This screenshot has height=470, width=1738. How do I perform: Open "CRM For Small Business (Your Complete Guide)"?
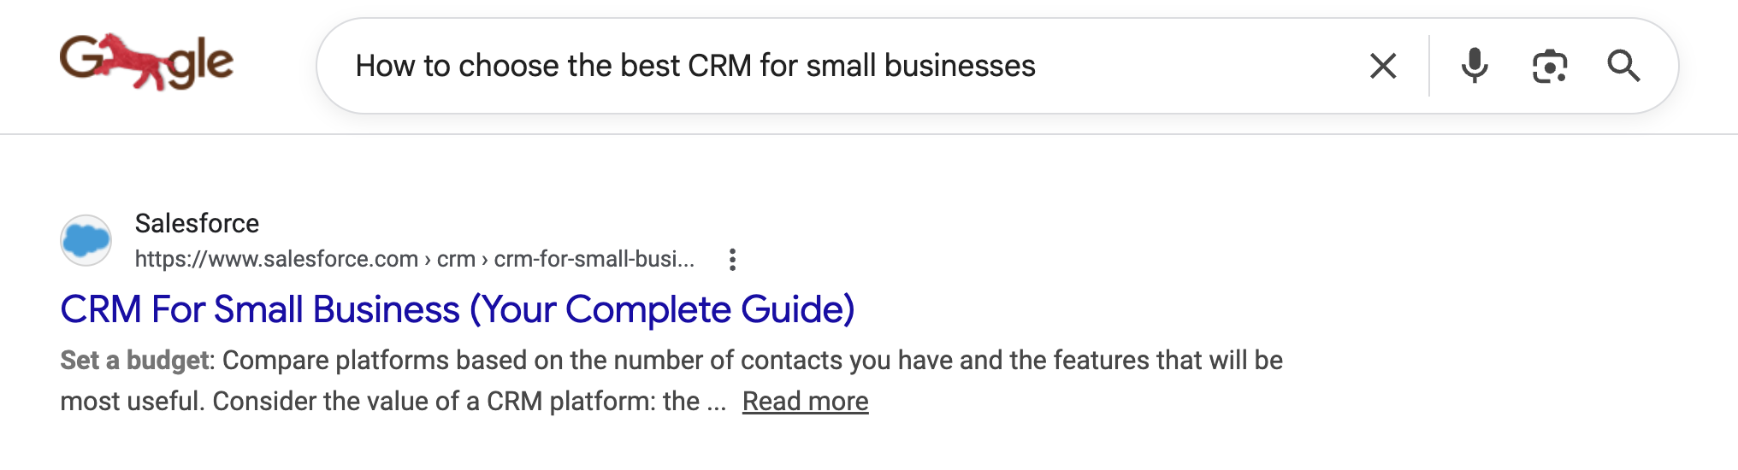pyautogui.click(x=457, y=309)
